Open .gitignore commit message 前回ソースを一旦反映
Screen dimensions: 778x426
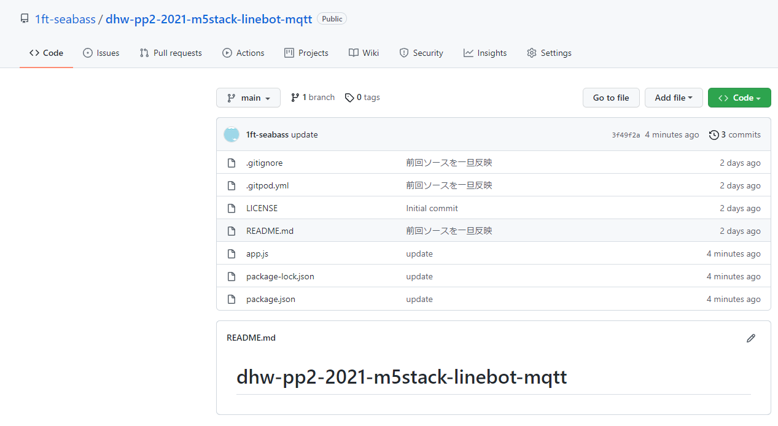[x=449, y=163]
